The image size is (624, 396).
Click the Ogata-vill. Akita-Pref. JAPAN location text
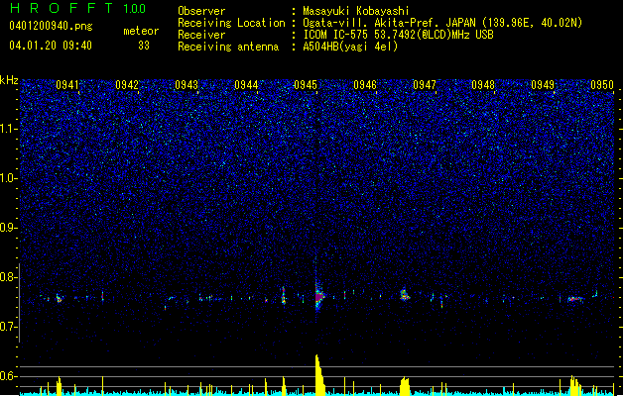pyautogui.click(x=442, y=23)
